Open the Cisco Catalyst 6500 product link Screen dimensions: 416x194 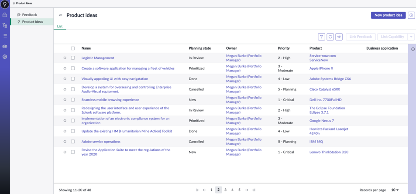(325, 89)
